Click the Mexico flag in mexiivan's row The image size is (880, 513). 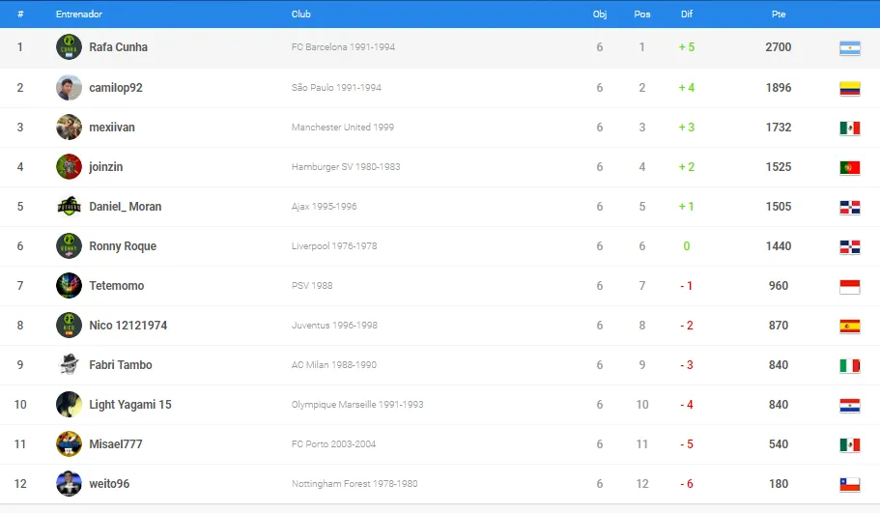click(850, 128)
